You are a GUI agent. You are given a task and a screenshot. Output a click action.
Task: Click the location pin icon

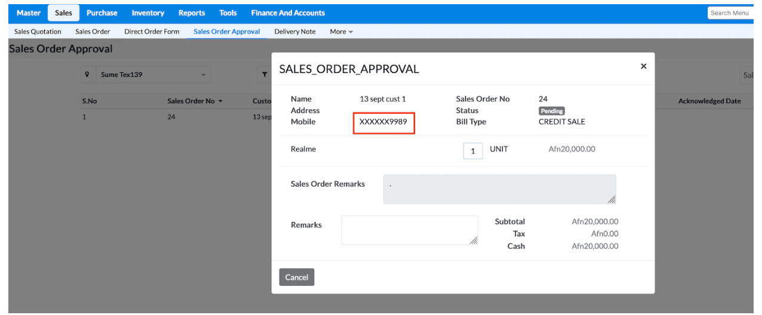[88, 75]
